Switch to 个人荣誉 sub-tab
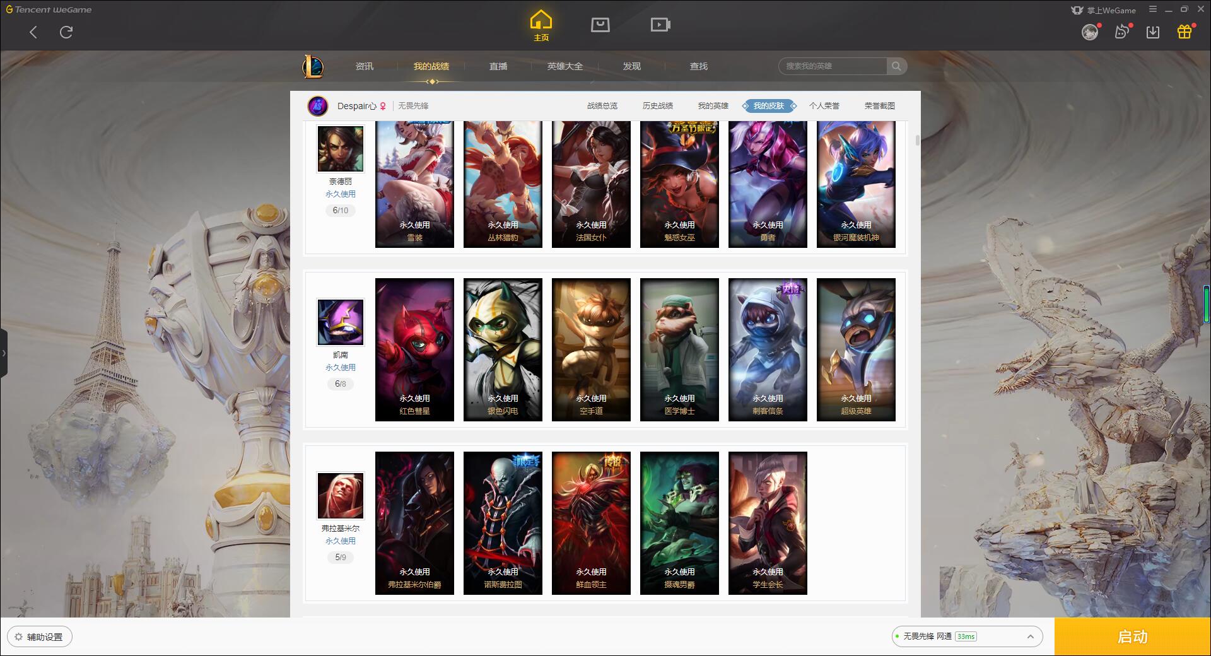Image resolution: width=1211 pixels, height=656 pixels. [x=824, y=106]
